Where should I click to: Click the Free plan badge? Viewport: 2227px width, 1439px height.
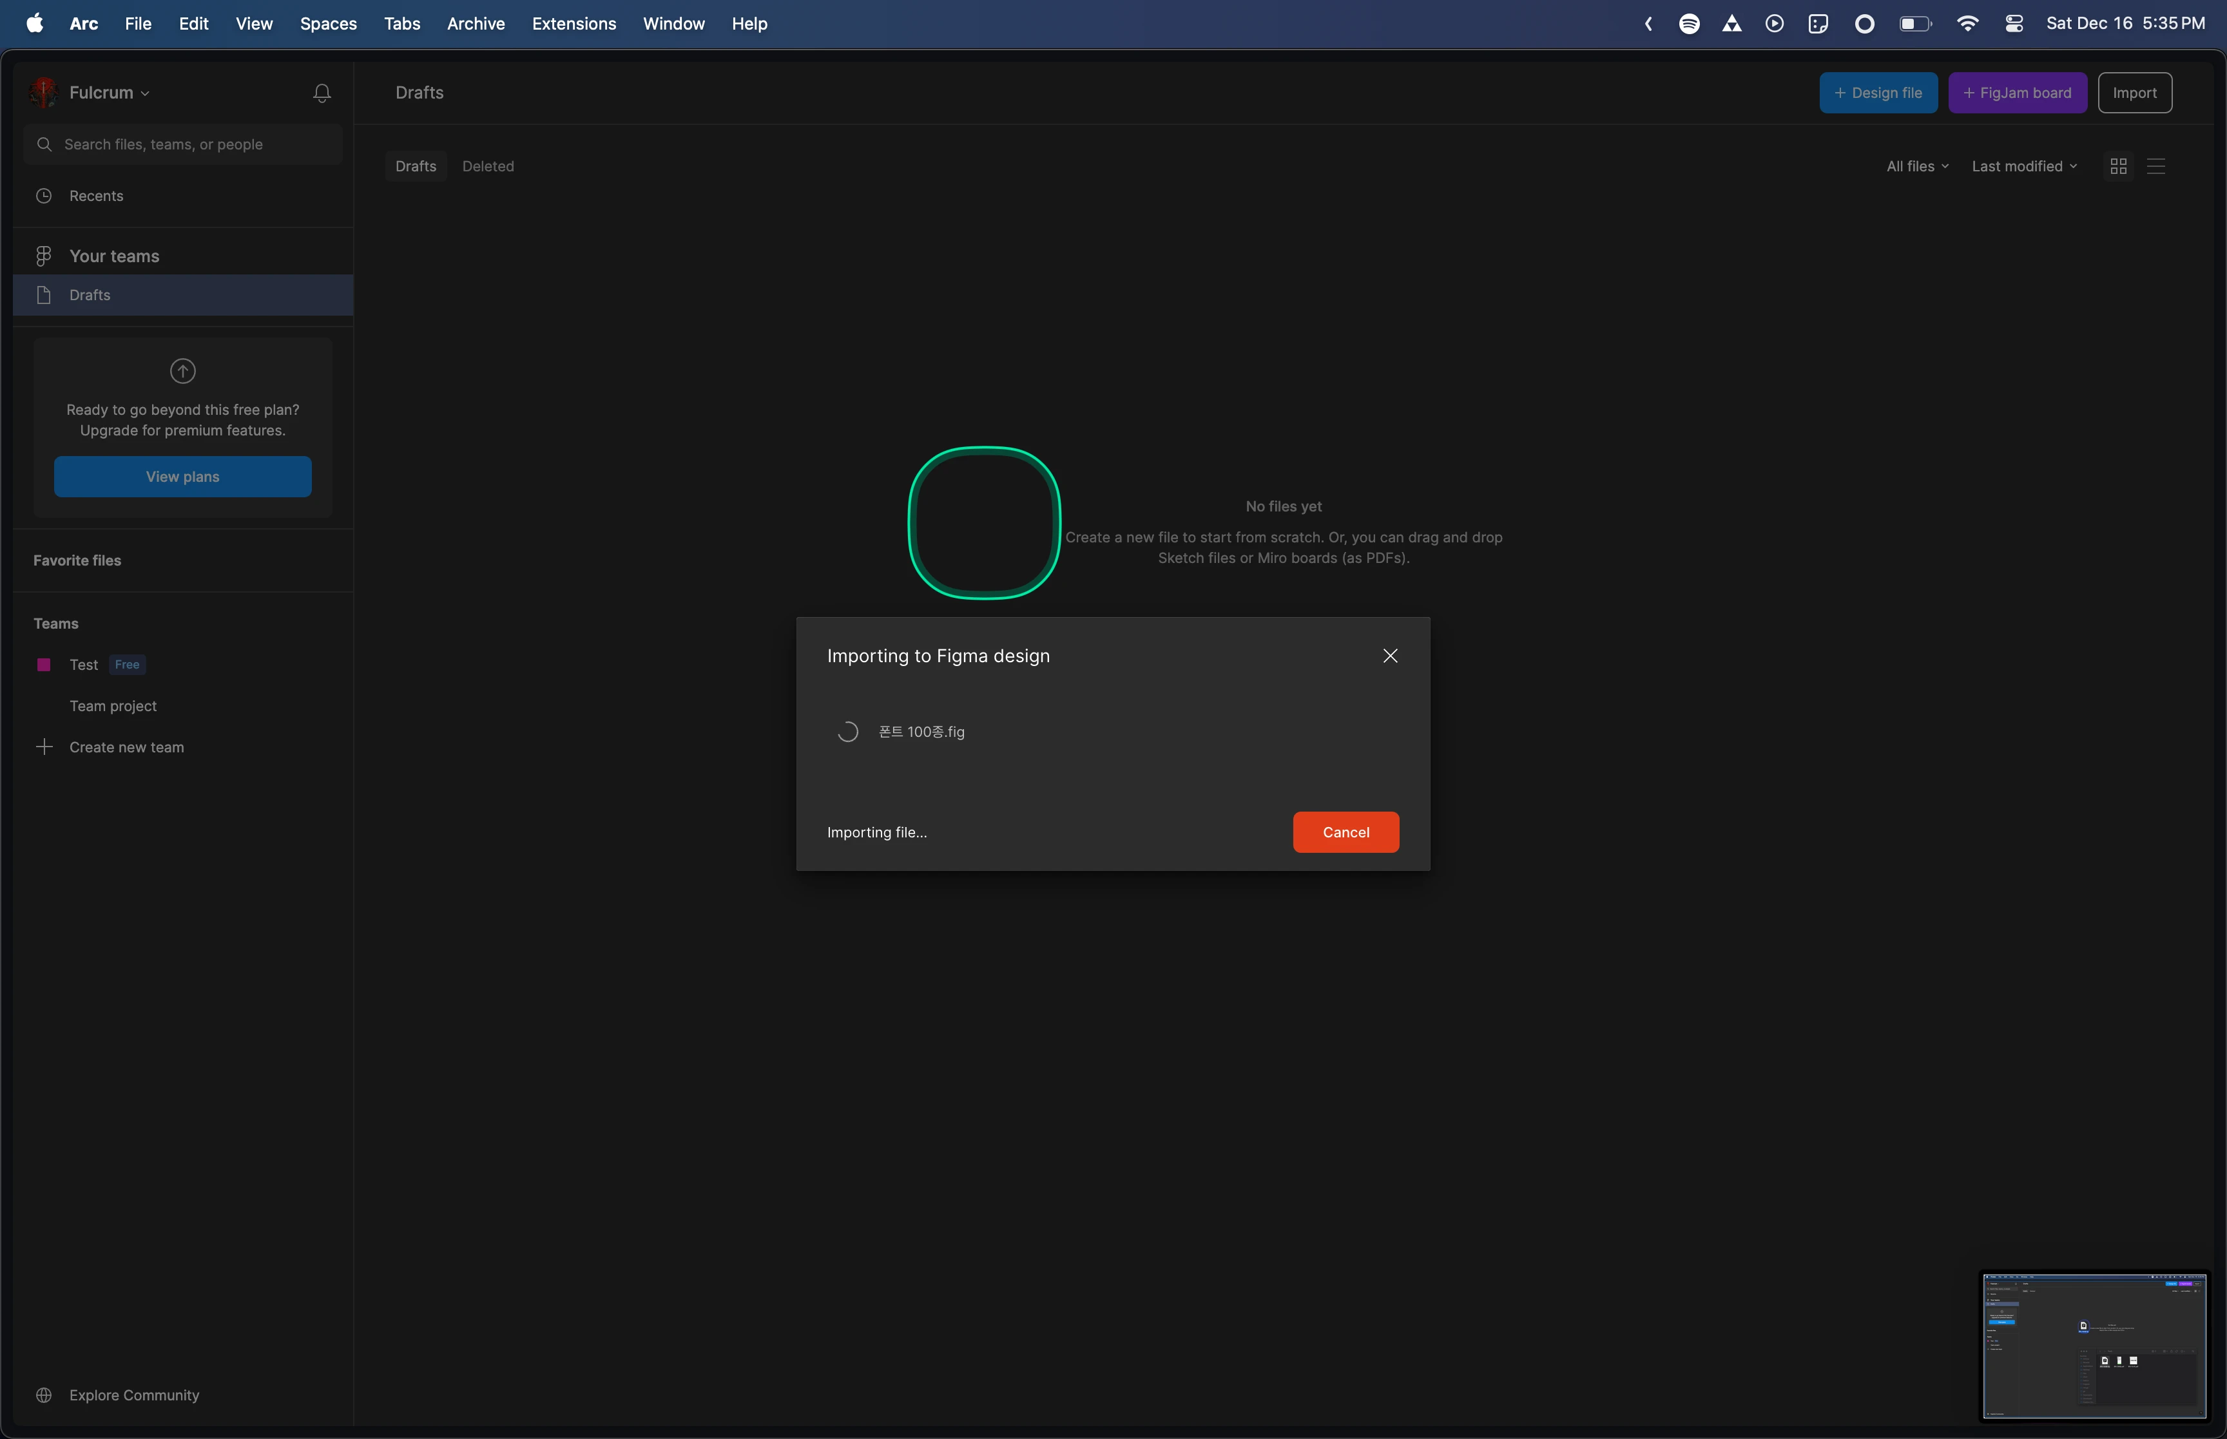[127, 664]
